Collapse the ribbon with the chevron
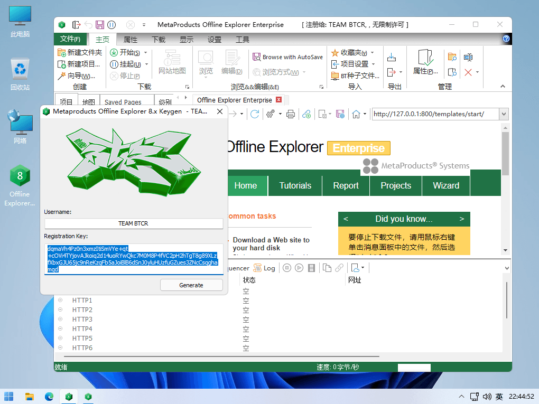The width and height of the screenshot is (539, 404). point(503,86)
